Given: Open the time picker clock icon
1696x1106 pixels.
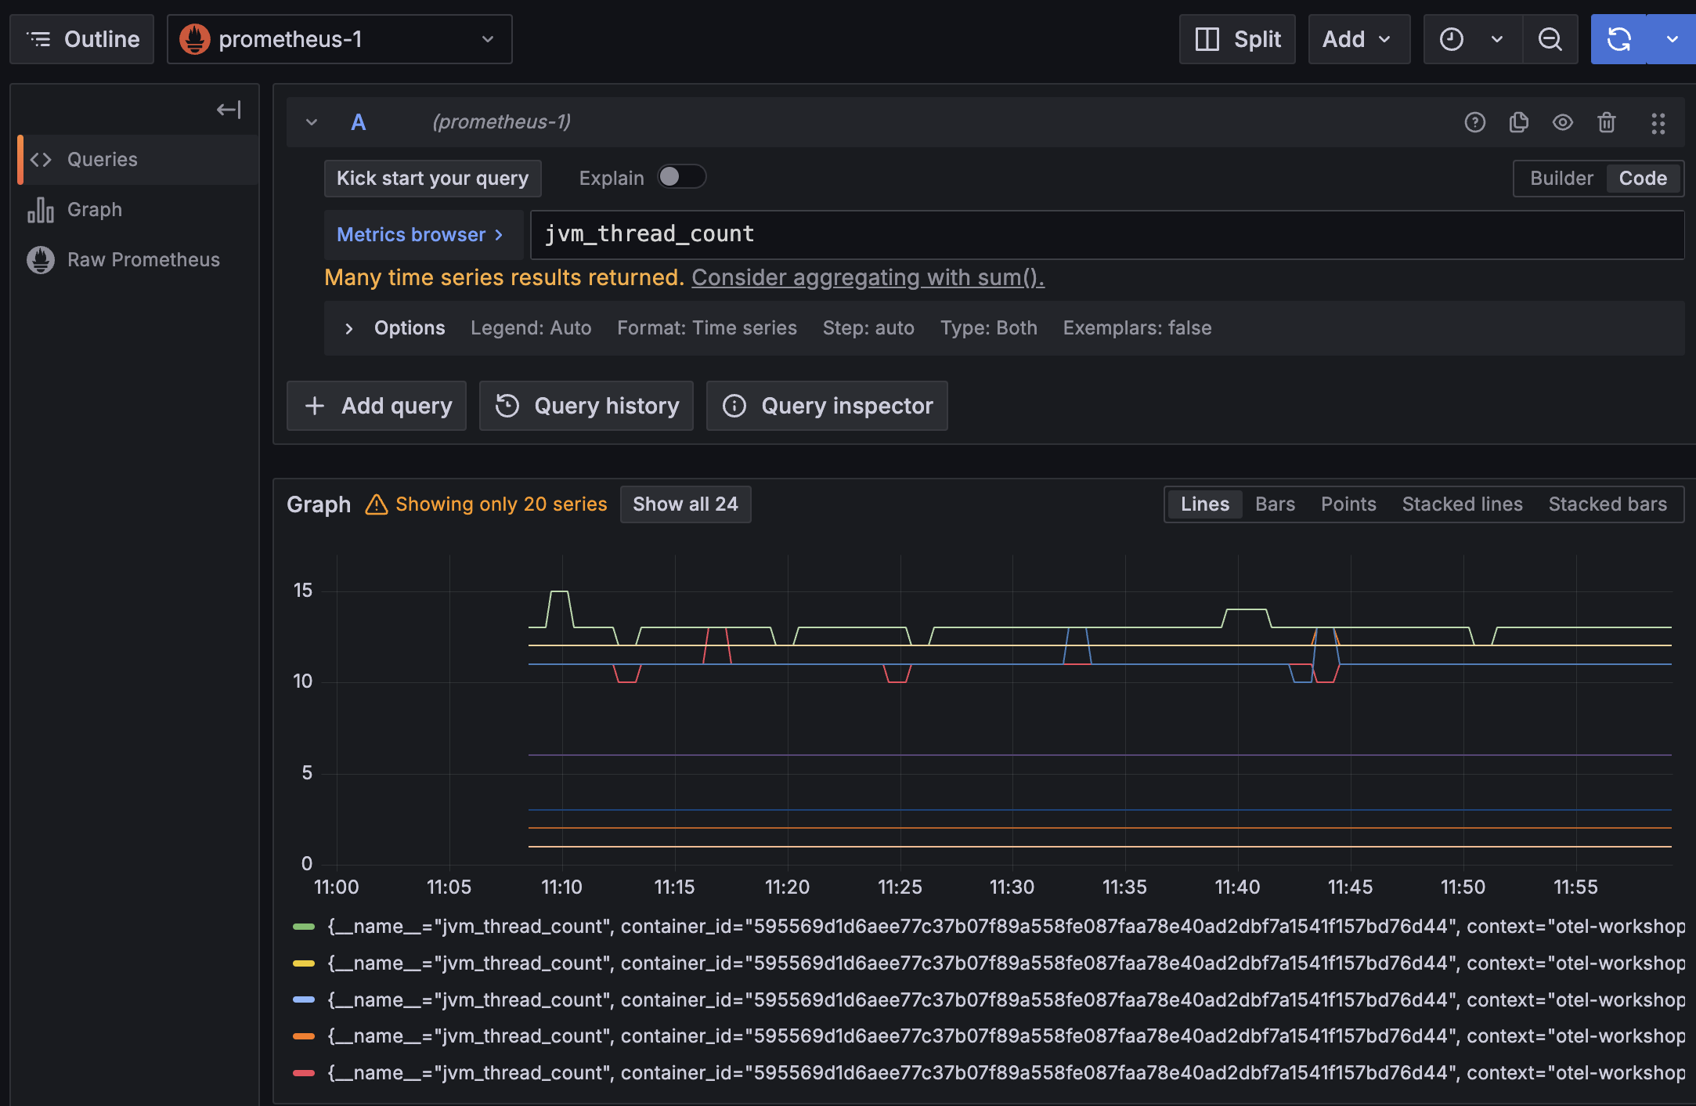Looking at the screenshot, I should pyautogui.click(x=1452, y=39).
